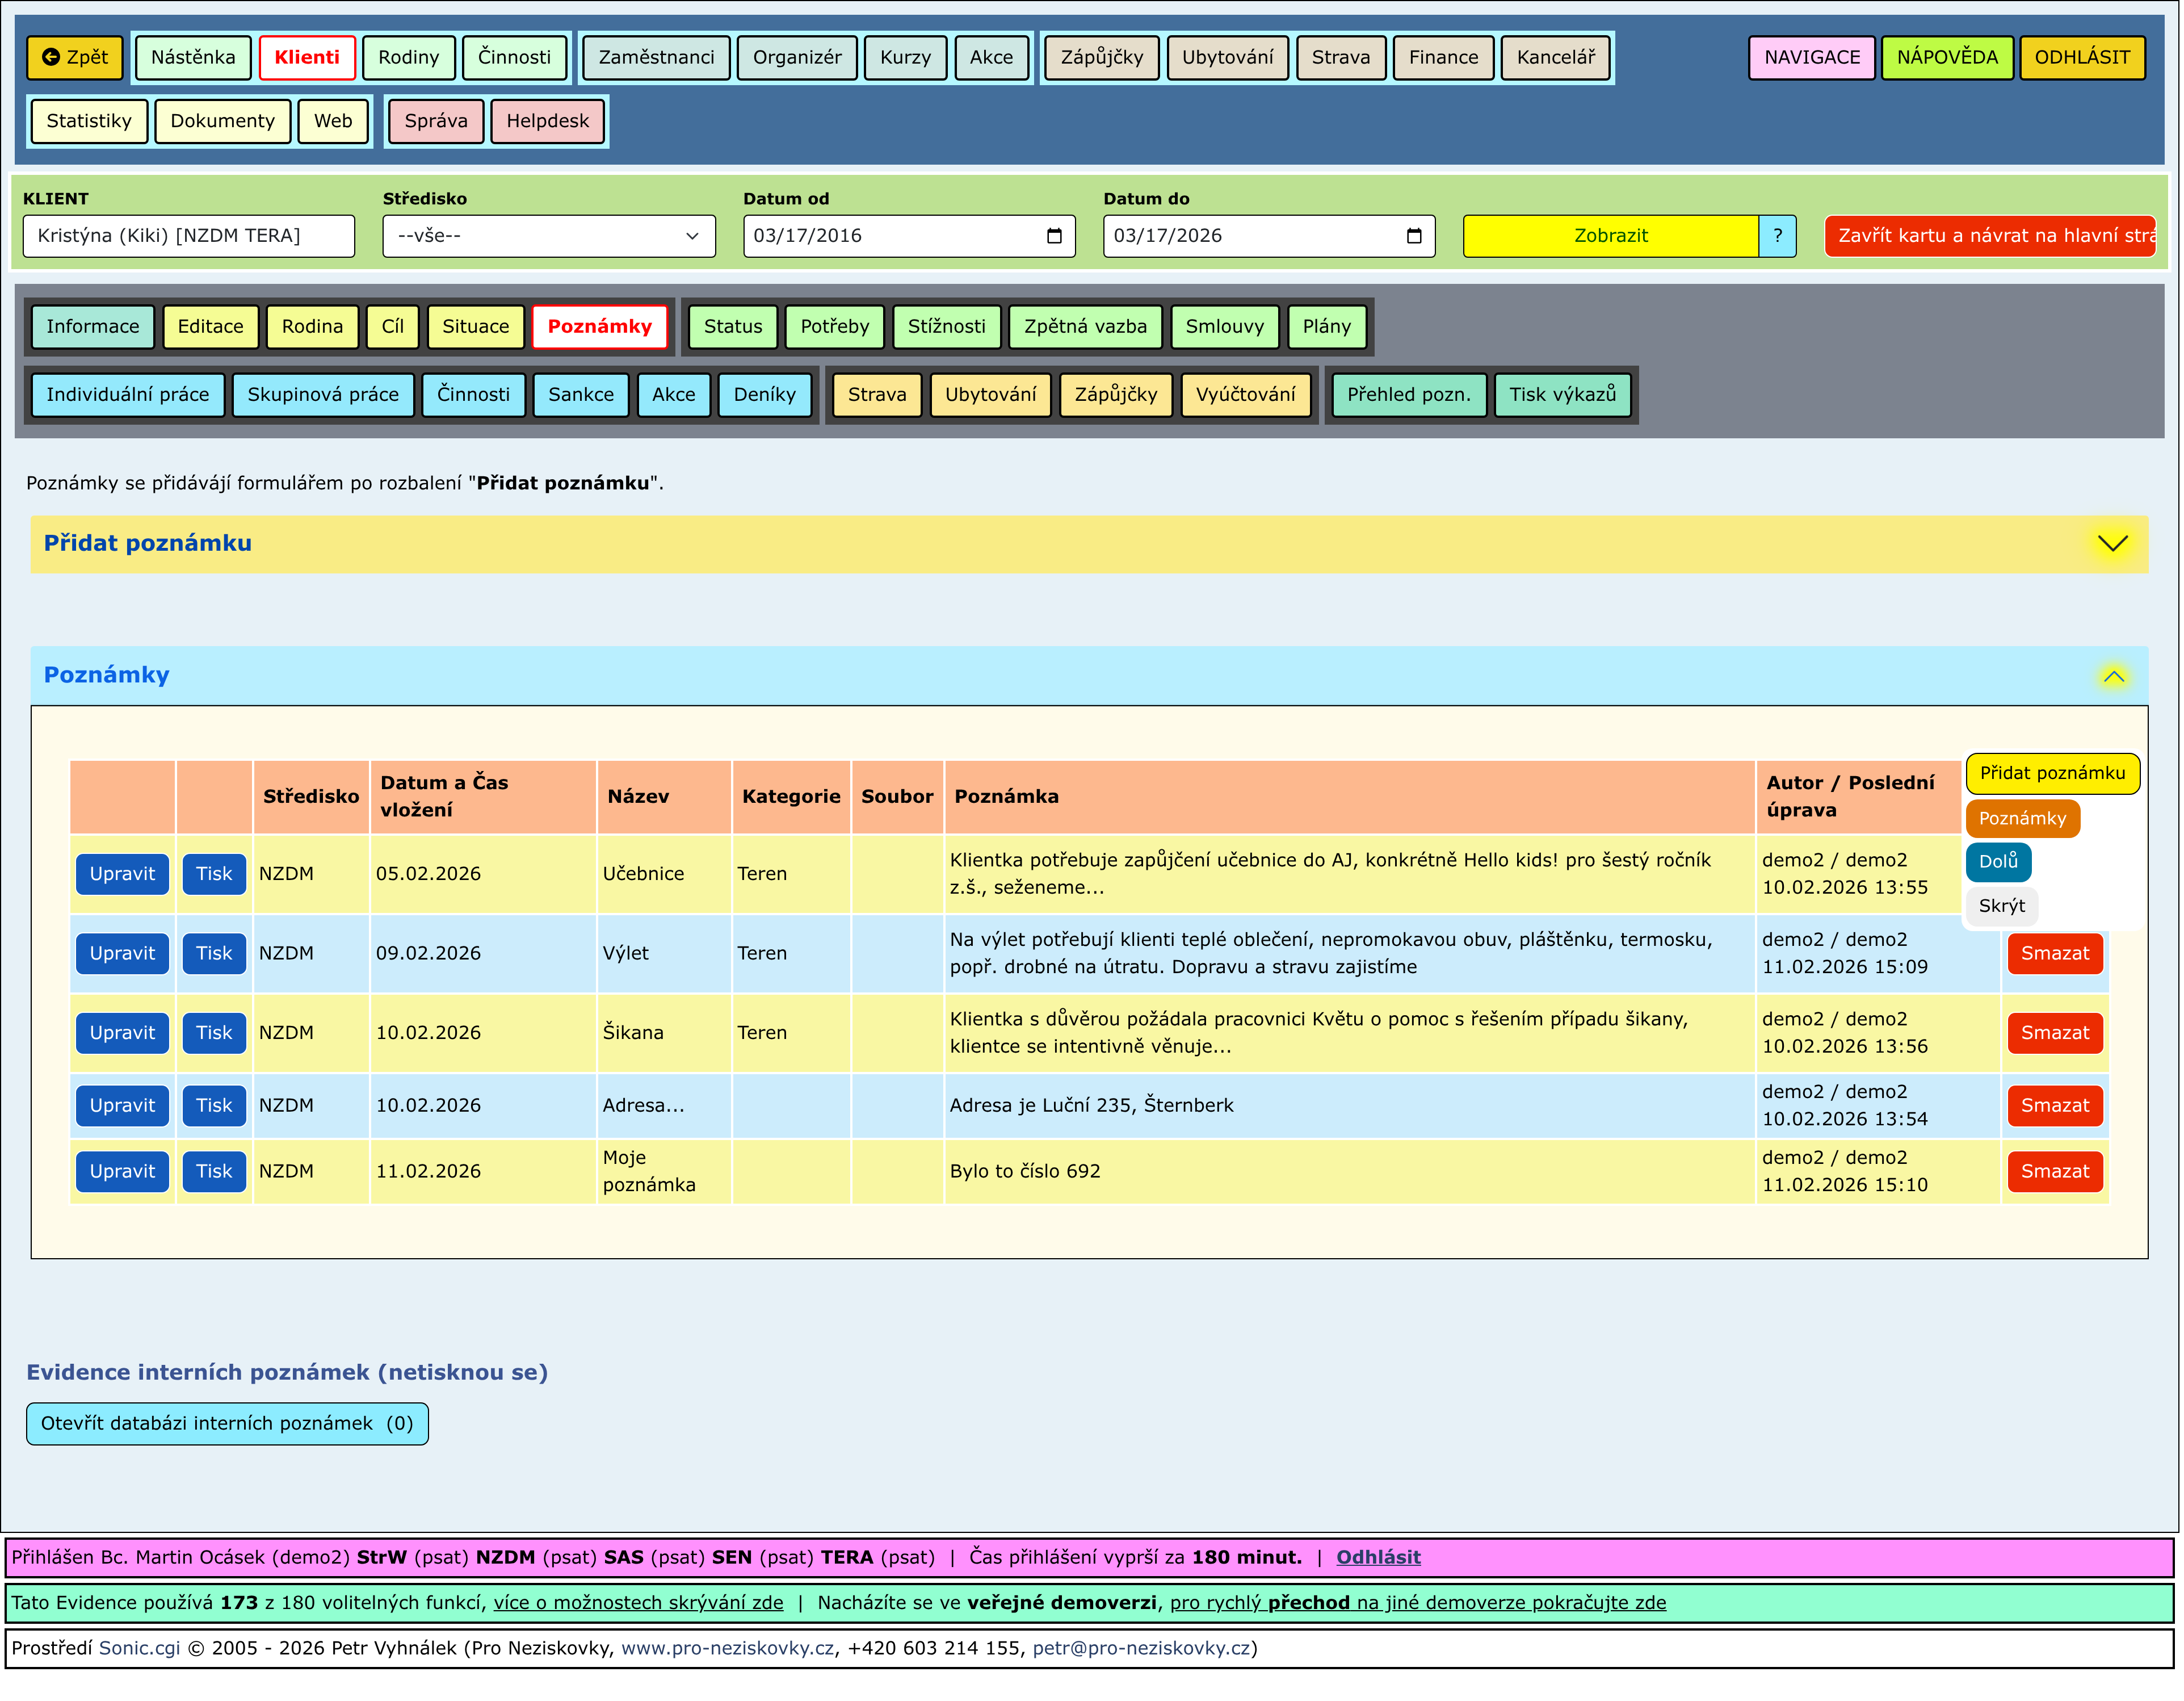Hide the floating panel with Skrýt
Screen dimensions: 2184x1701
tap(2001, 906)
